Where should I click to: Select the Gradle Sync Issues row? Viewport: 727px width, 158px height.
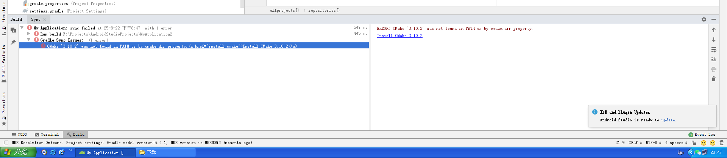click(194, 40)
